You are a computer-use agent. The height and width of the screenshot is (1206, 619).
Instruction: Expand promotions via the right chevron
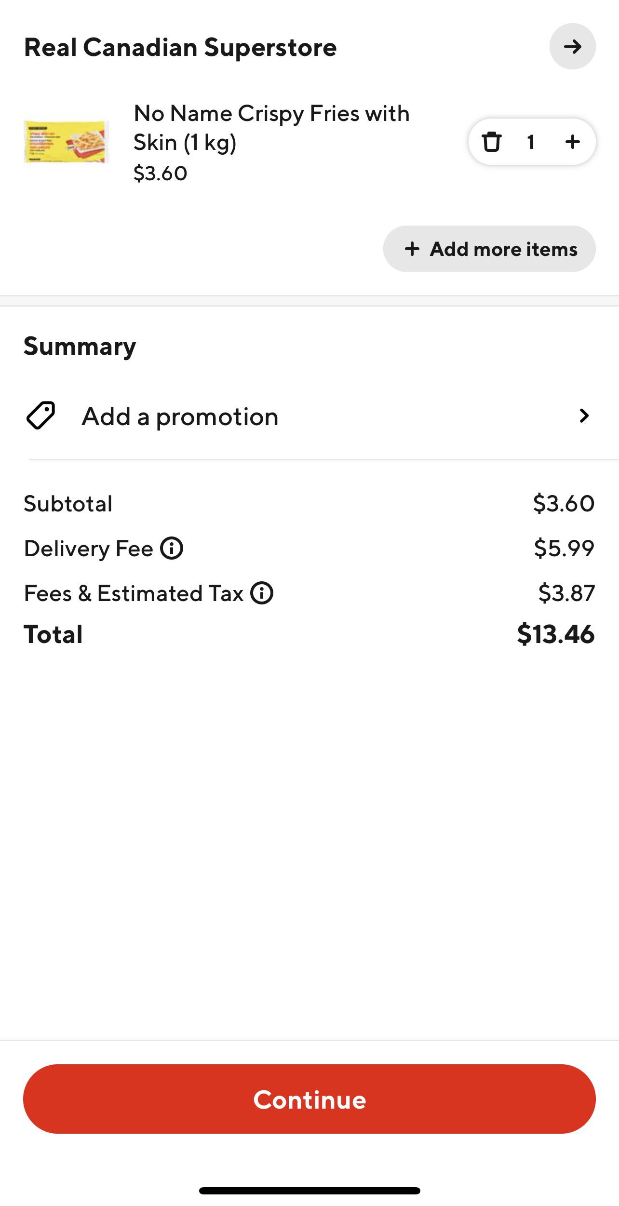click(584, 415)
